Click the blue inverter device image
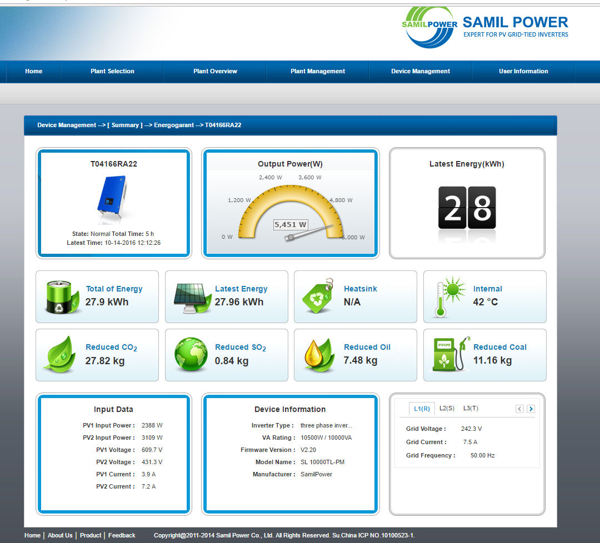 pyautogui.click(x=112, y=198)
